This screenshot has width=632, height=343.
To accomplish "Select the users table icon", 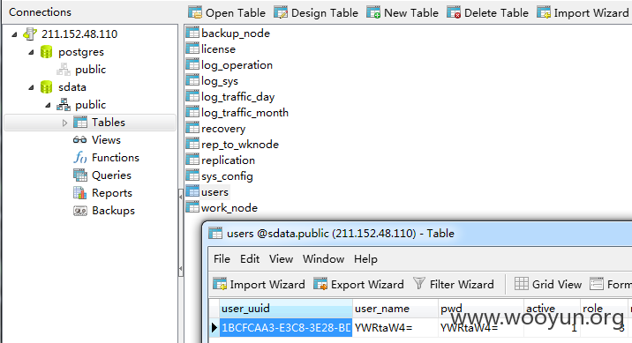I will 192,191.
